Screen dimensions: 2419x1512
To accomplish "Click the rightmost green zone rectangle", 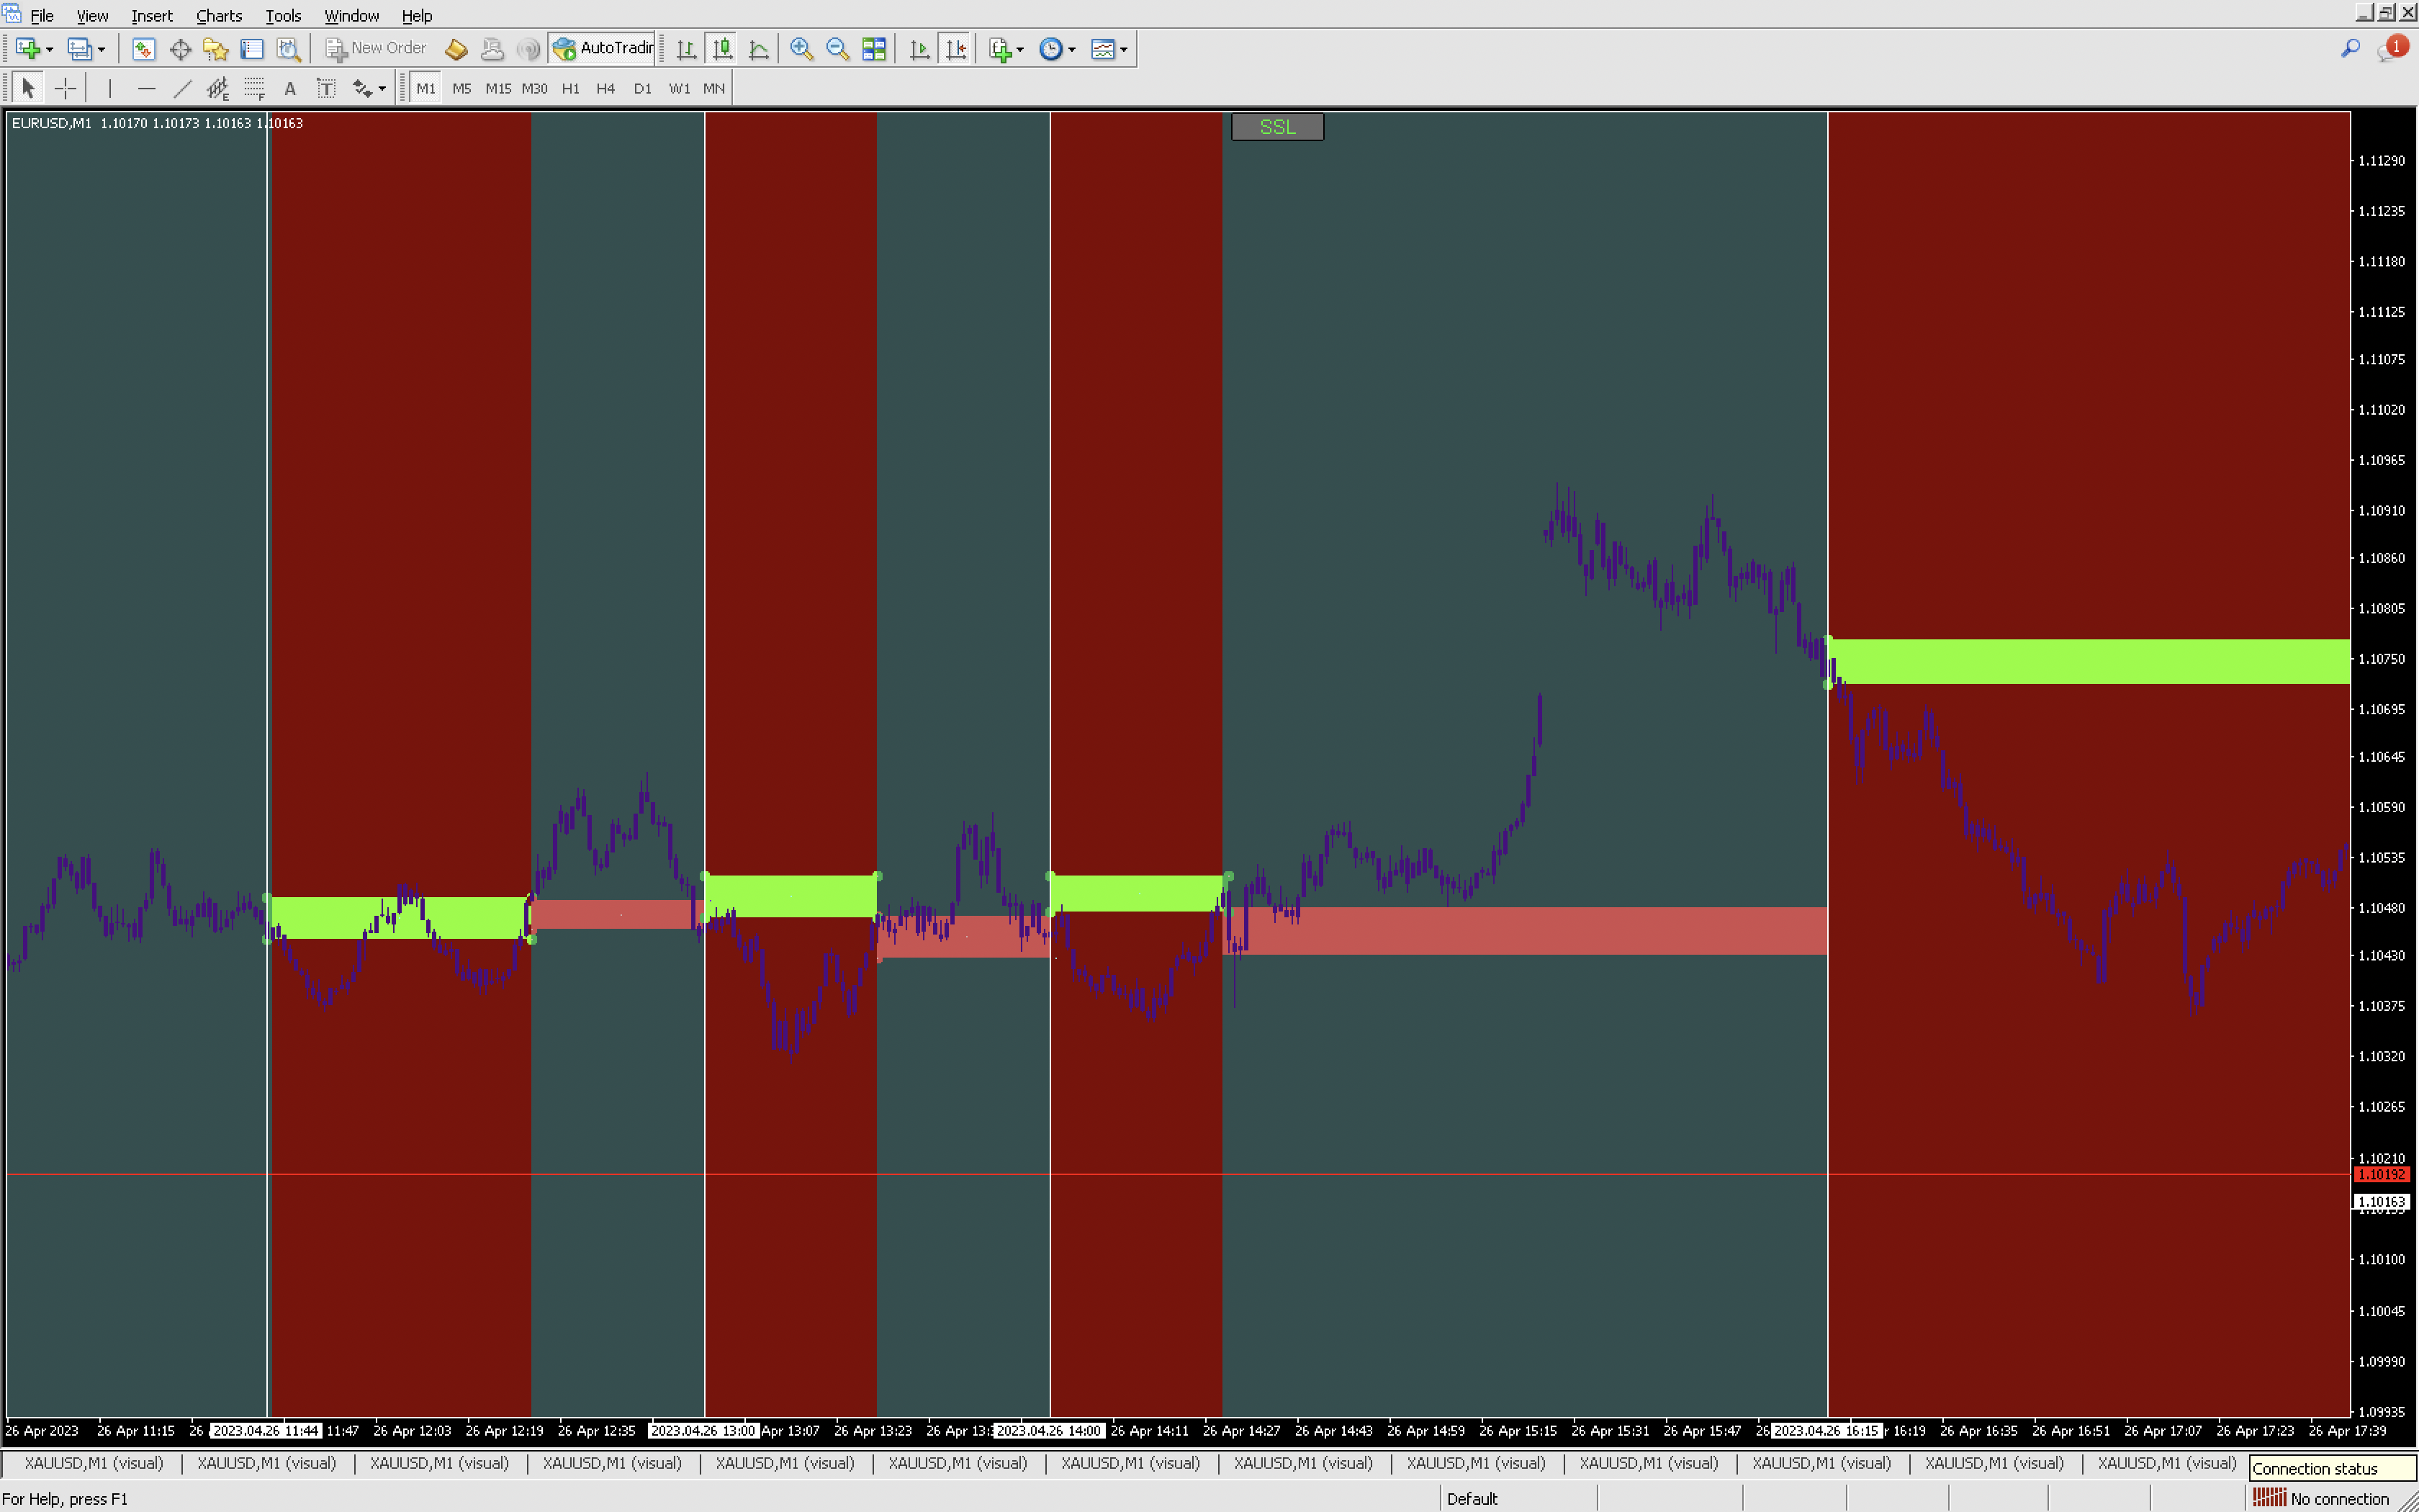I will click(x=2088, y=661).
